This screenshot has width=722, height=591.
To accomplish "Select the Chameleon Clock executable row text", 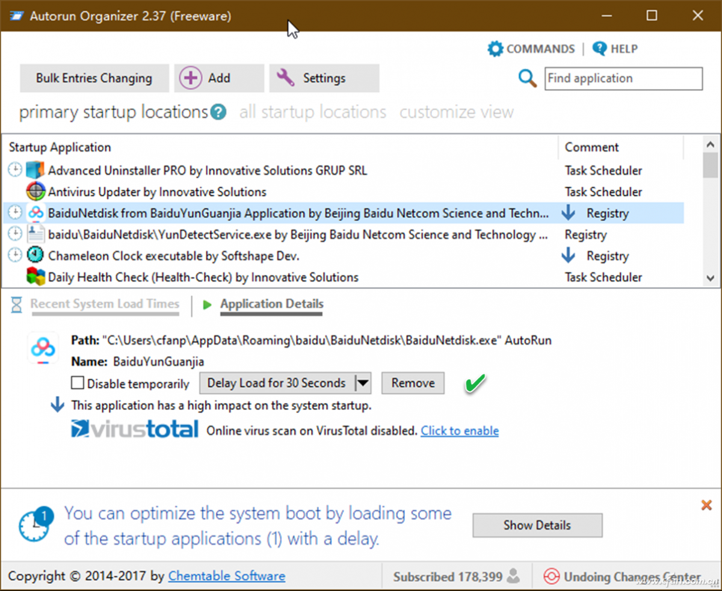I will 174,255.
